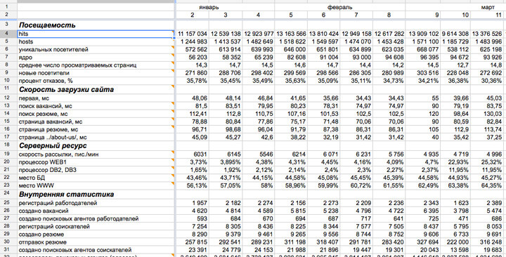Click 'регистраций работодателей' cell

coord(96,203)
